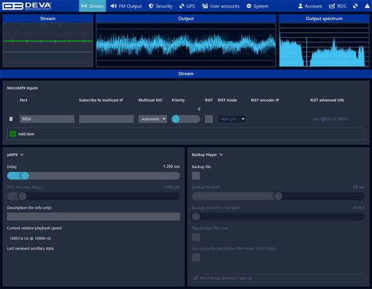This screenshot has width=372, height=289.
Task: Open Short drops detection settings
Action: [278, 278]
